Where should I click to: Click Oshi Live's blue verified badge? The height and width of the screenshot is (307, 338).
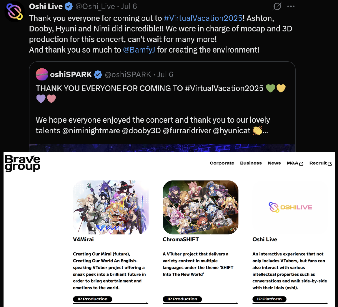click(x=69, y=6)
